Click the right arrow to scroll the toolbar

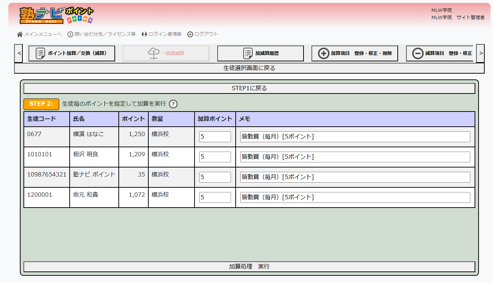pos(481,53)
